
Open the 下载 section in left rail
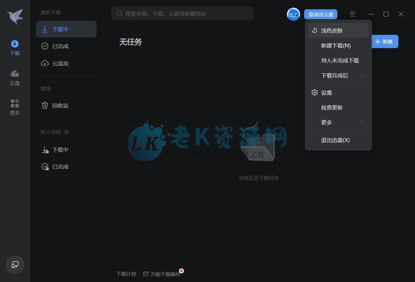pyautogui.click(x=15, y=48)
